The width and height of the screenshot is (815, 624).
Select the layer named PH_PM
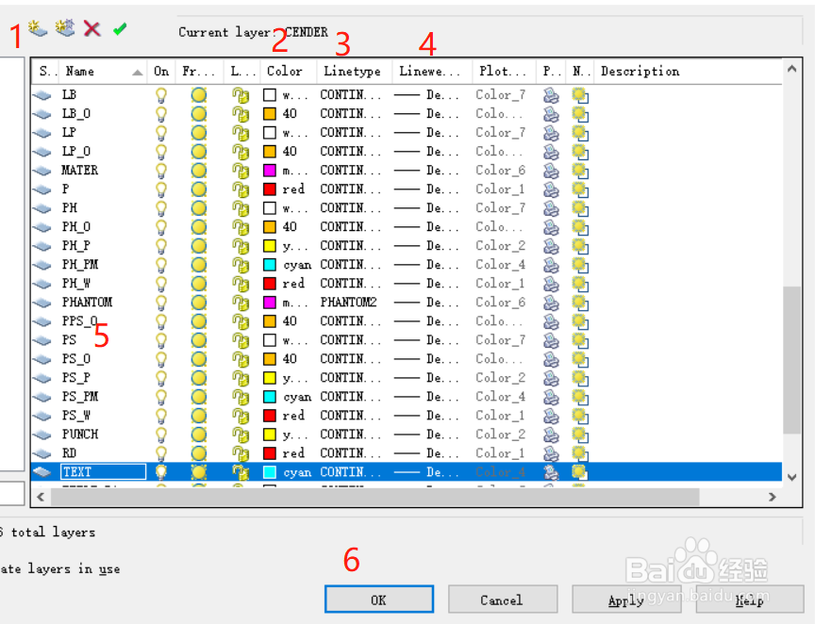coord(80,265)
